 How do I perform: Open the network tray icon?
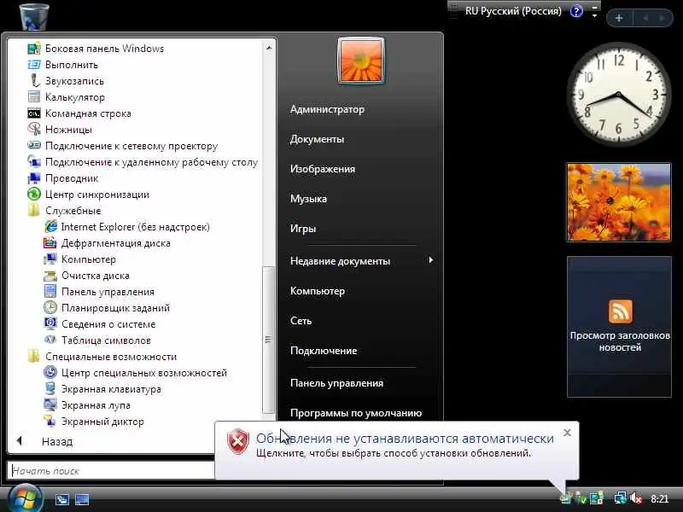[620, 498]
